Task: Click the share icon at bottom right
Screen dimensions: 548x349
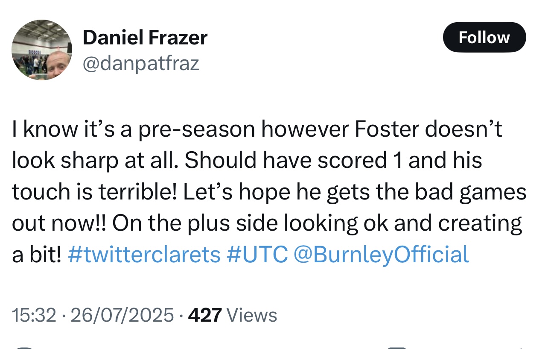Action: (x=521, y=347)
